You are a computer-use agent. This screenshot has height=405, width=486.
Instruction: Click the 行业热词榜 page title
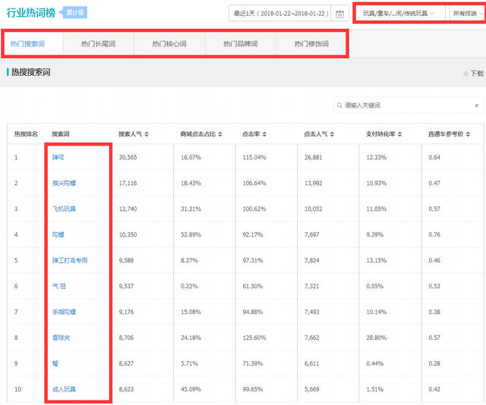pyautogui.click(x=31, y=13)
